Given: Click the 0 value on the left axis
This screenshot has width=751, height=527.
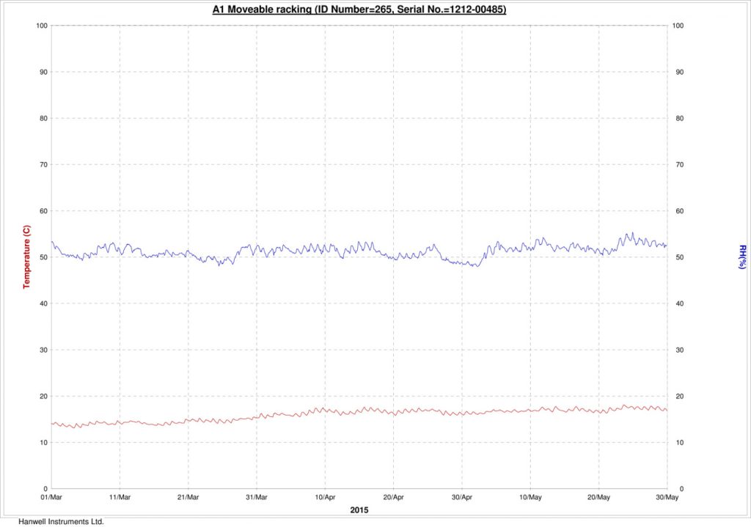Looking at the screenshot, I should coord(45,488).
